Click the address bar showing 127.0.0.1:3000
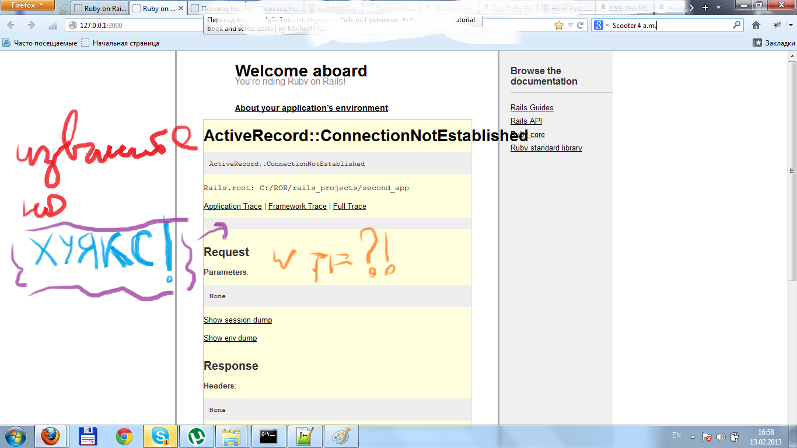This screenshot has width=797, height=448. (x=292, y=25)
